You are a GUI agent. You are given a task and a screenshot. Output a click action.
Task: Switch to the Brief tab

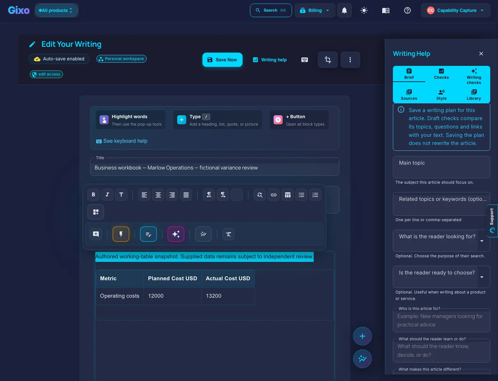point(409,74)
